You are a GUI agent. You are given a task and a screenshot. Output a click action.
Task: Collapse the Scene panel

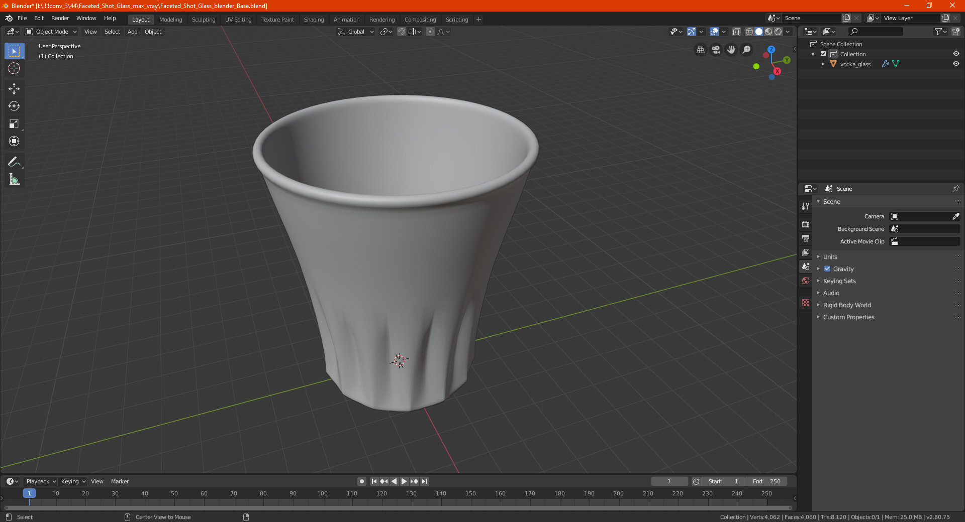831,202
